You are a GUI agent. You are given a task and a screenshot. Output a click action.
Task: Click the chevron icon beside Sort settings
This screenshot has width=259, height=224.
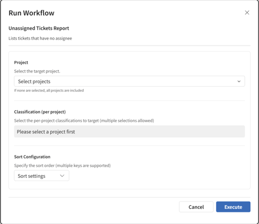click(x=62, y=176)
